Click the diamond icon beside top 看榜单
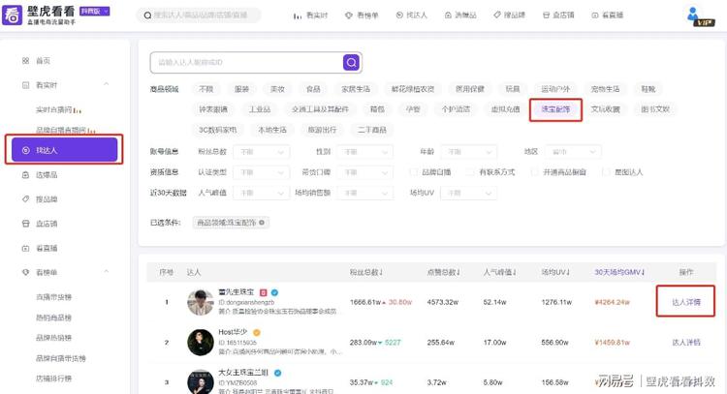This screenshot has height=394, width=727. (349, 15)
